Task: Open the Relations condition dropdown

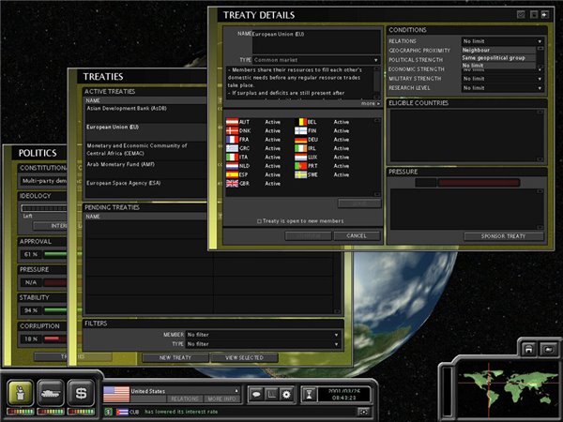Action: click(x=502, y=41)
